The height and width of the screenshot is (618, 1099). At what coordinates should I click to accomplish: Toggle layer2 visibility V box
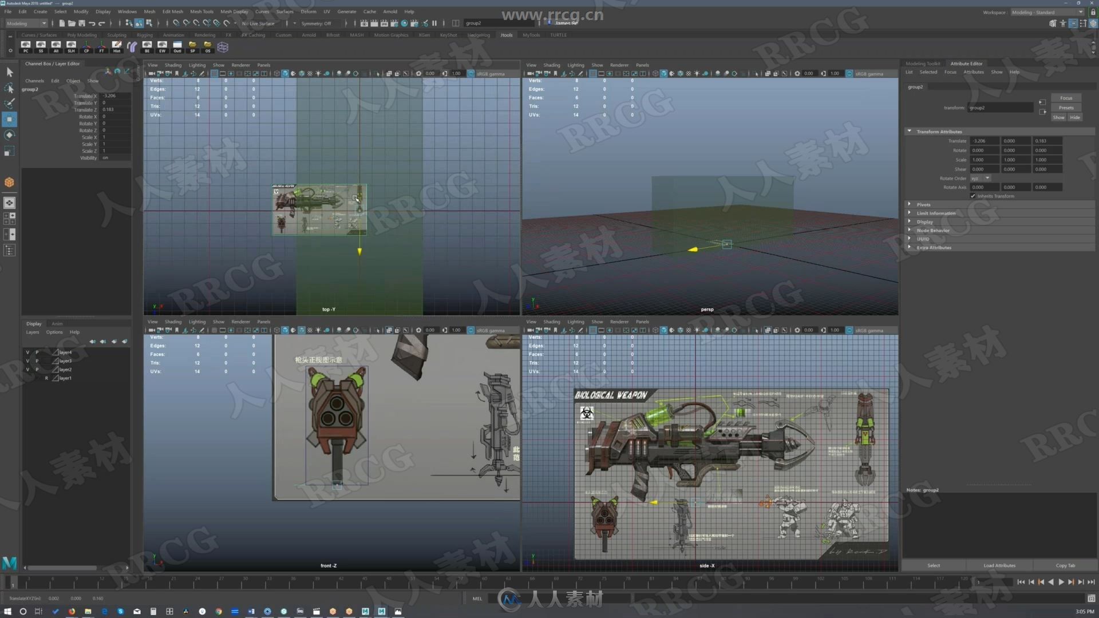click(27, 369)
